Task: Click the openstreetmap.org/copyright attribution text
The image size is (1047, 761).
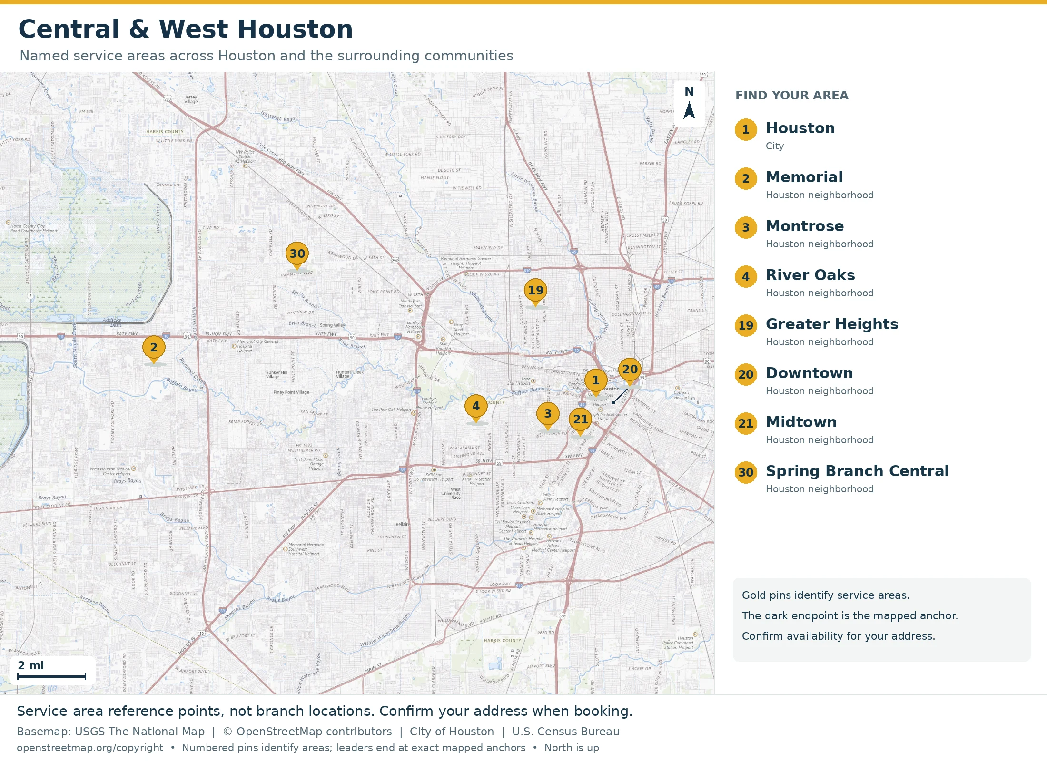Action: [x=90, y=748]
